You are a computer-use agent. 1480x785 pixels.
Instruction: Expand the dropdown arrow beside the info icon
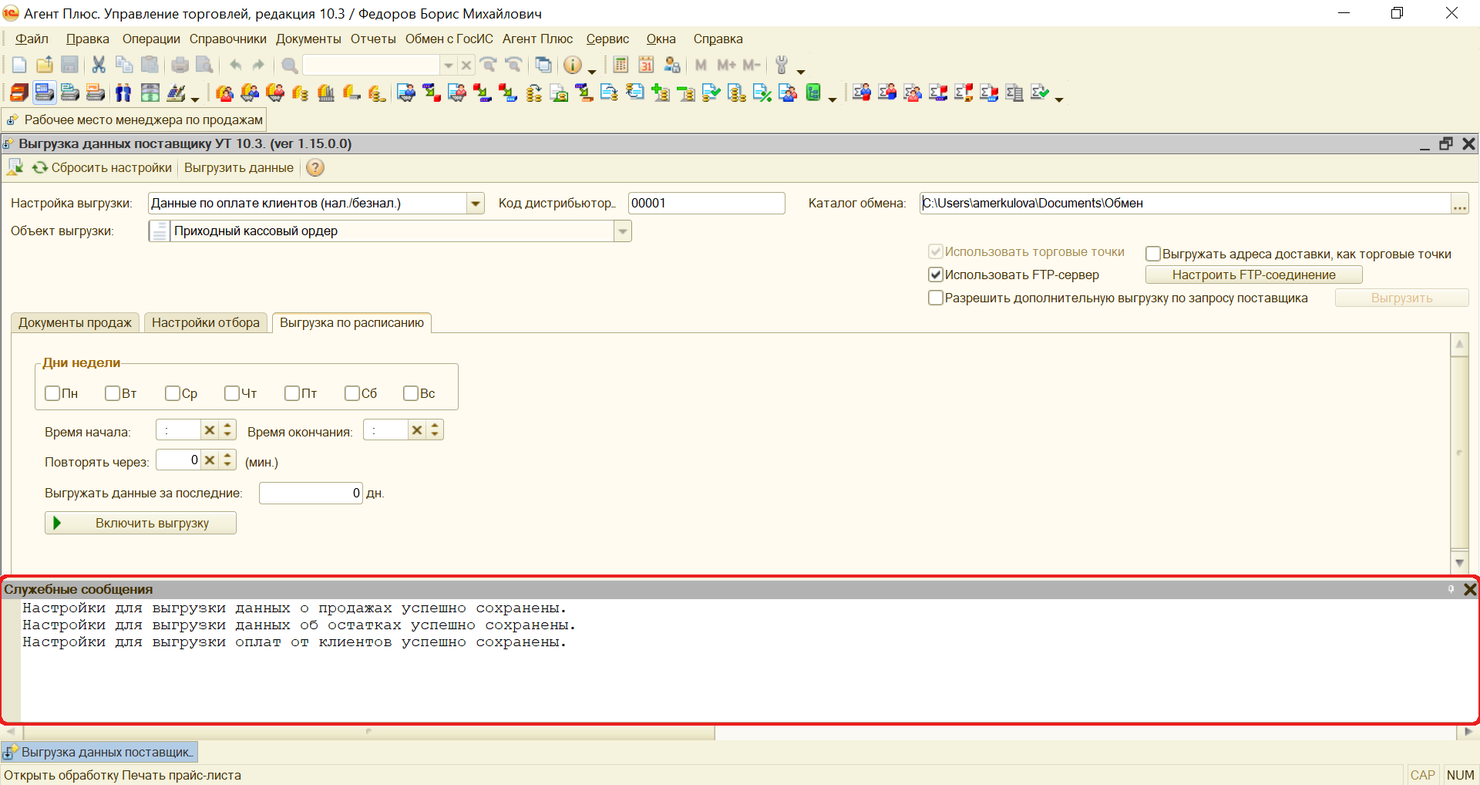click(592, 71)
